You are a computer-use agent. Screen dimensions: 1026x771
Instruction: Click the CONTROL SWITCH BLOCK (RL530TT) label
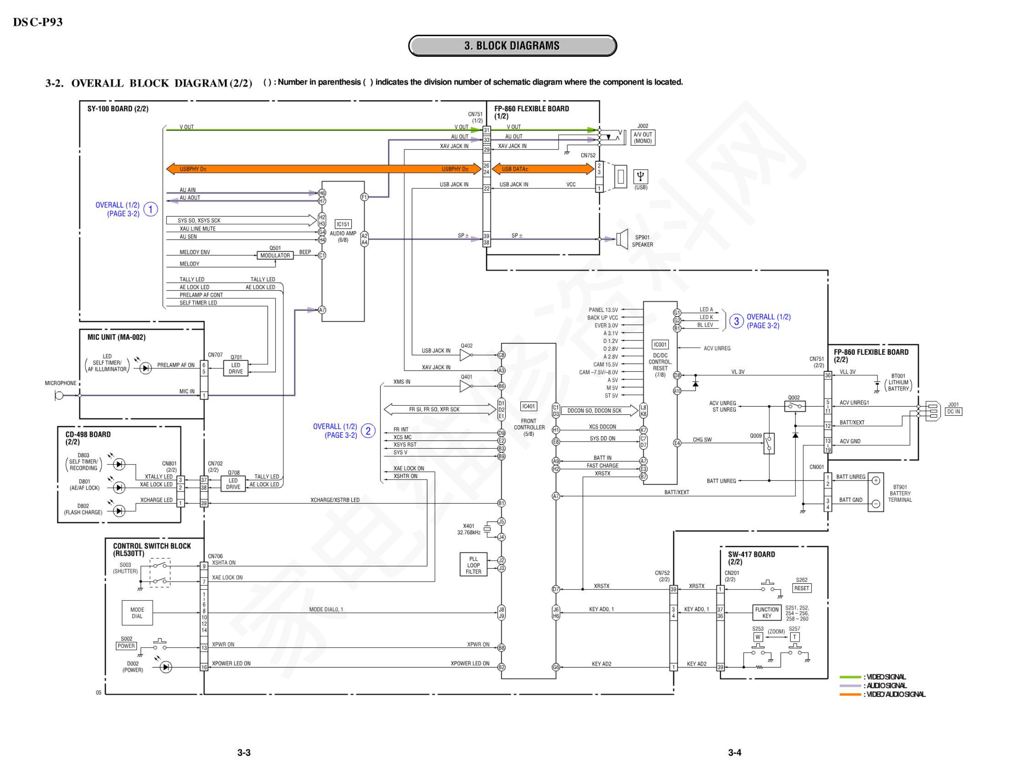152,550
